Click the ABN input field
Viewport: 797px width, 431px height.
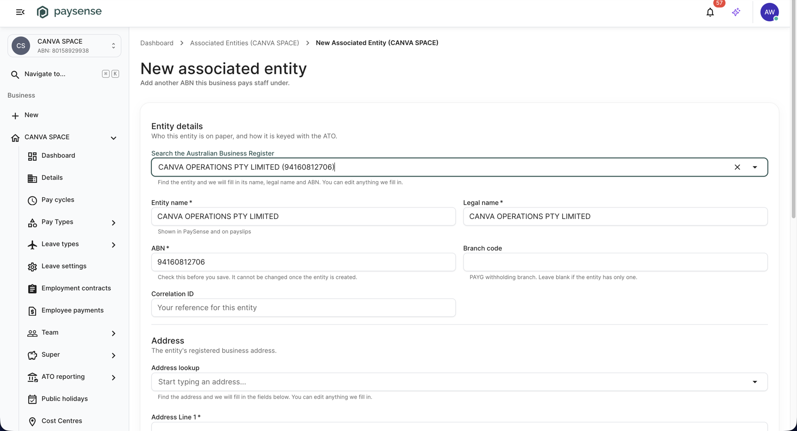click(x=303, y=262)
